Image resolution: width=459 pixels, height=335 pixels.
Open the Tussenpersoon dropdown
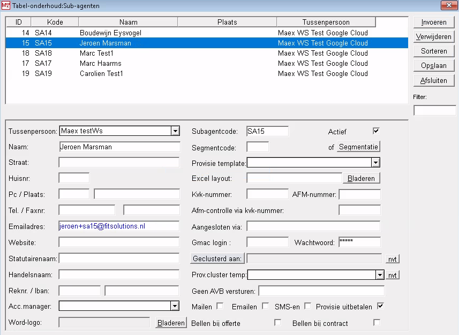(175, 130)
